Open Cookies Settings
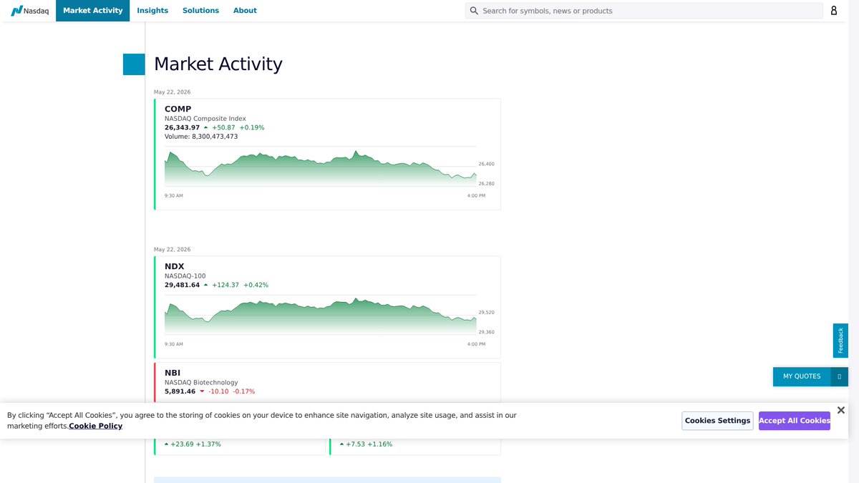The width and height of the screenshot is (859, 483). tap(718, 421)
